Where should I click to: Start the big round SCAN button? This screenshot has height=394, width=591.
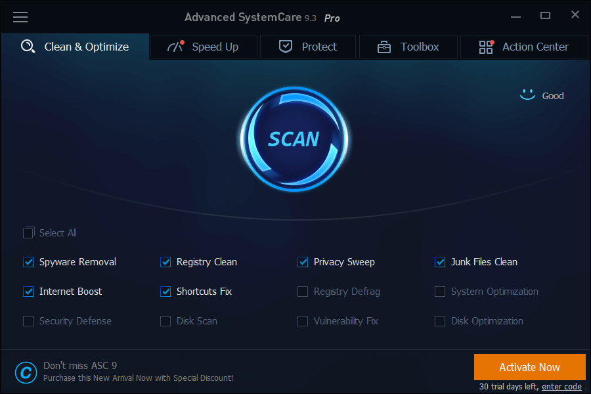[294, 139]
